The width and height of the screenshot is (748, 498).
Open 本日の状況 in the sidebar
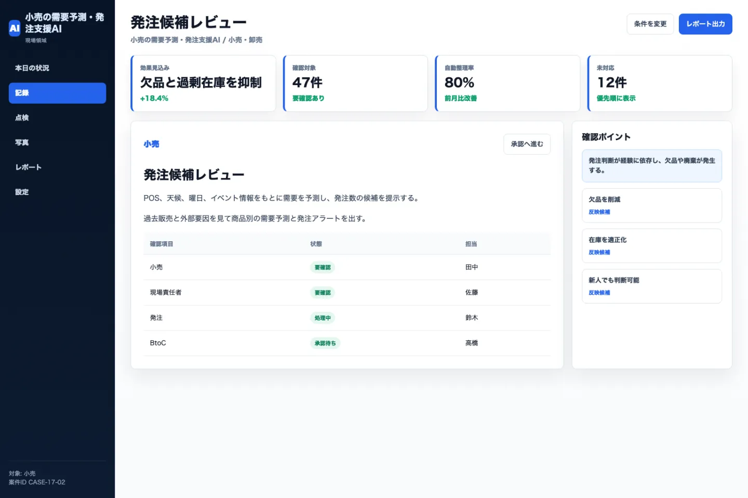pos(57,68)
